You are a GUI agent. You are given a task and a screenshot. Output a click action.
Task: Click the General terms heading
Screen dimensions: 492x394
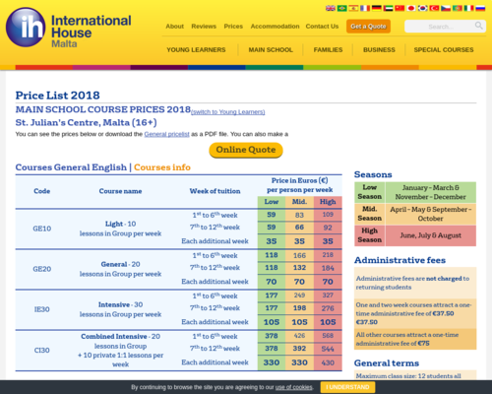(387, 363)
